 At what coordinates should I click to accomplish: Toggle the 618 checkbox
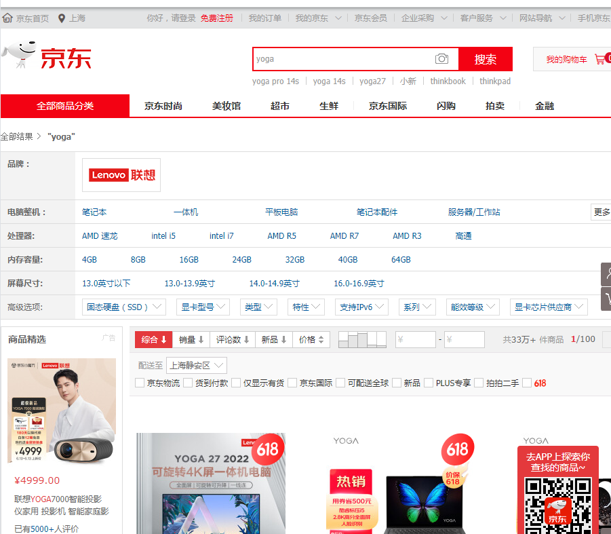pyautogui.click(x=527, y=383)
